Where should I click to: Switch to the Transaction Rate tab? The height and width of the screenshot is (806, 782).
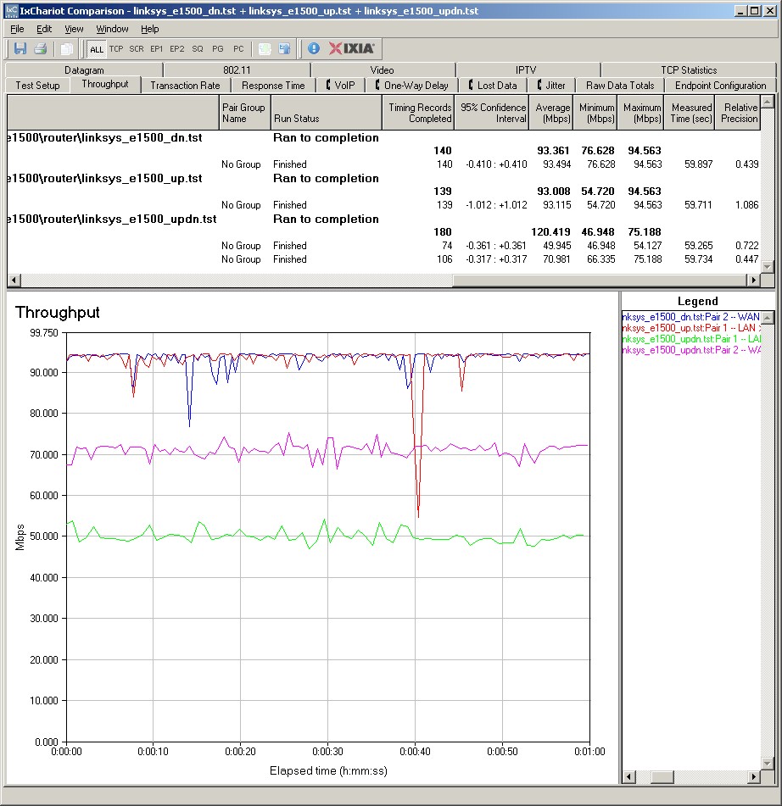click(x=185, y=86)
